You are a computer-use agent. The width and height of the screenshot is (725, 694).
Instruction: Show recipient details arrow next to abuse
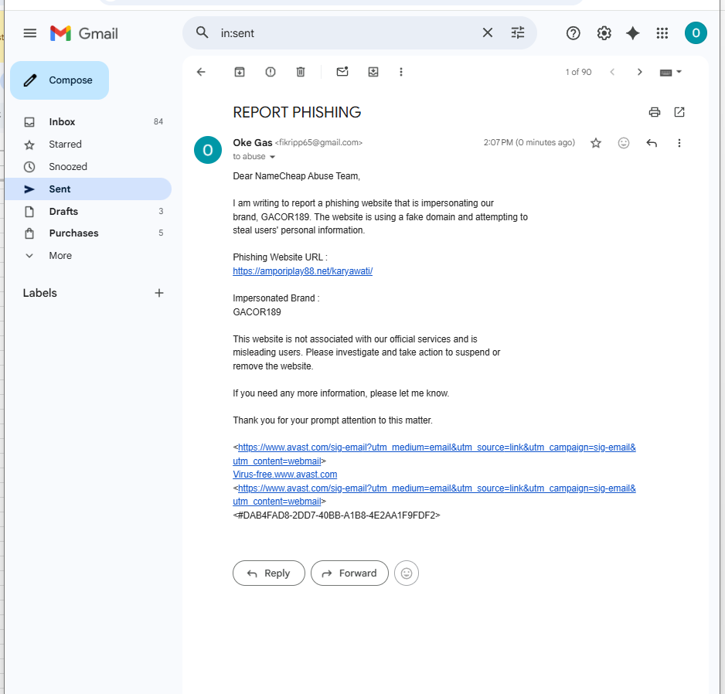coord(272,157)
